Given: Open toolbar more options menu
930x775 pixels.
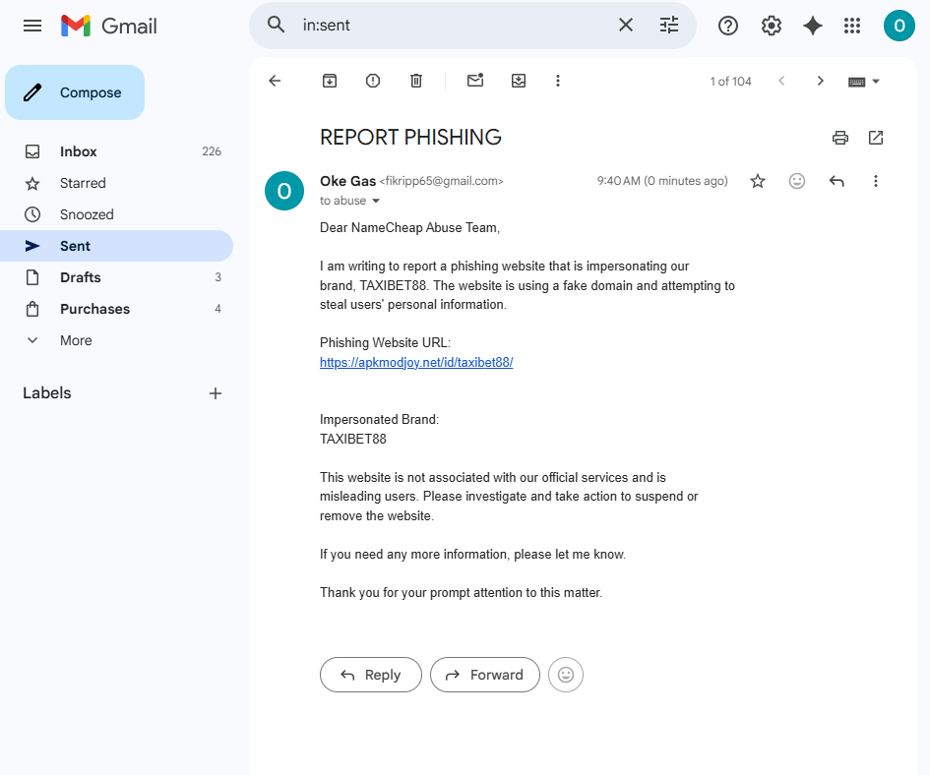Looking at the screenshot, I should point(558,81).
